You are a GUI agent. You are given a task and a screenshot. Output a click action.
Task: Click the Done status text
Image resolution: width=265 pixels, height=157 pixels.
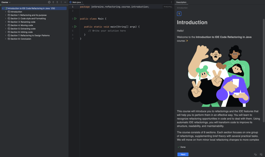pos(183,147)
